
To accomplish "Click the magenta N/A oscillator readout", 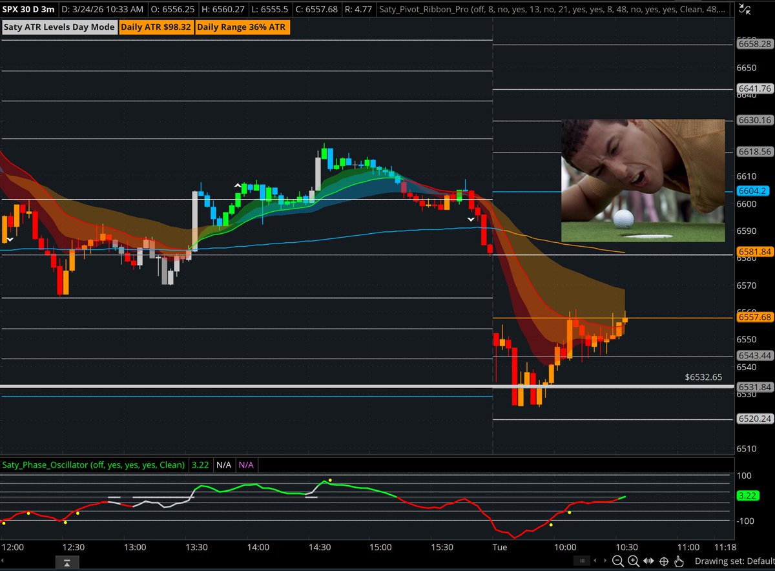I will click(x=246, y=464).
